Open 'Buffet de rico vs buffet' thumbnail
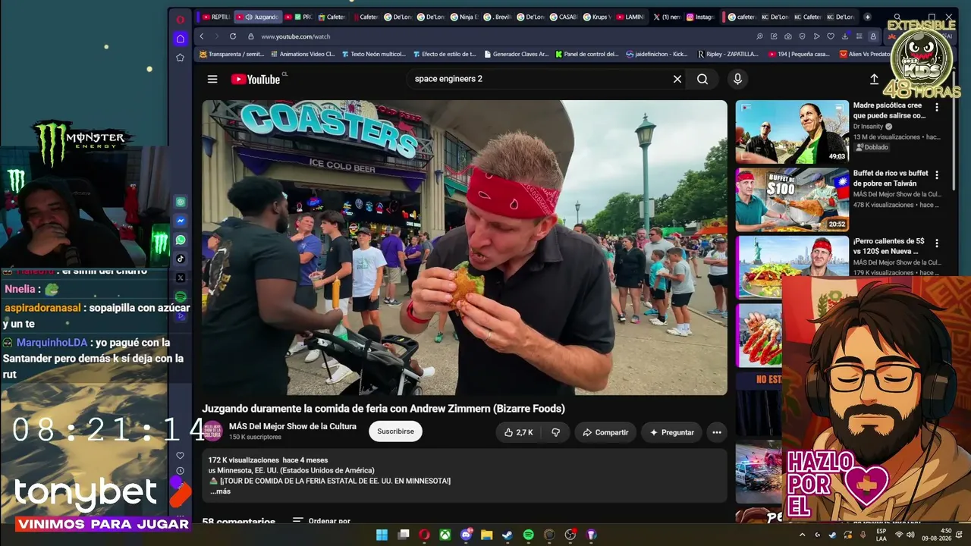Image resolution: width=971 pixels, height=546 pixels. tap(792, 199)
